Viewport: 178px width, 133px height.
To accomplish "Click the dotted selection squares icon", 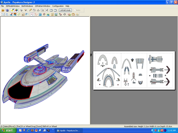I will [x=7, y=14].
